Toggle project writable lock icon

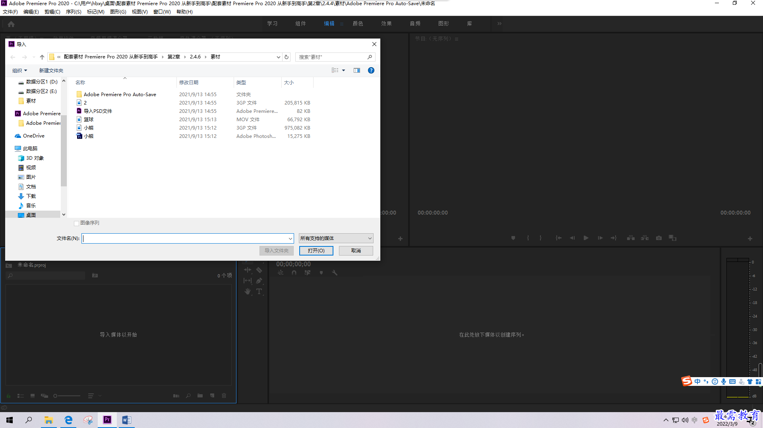[x=8, y=396]
